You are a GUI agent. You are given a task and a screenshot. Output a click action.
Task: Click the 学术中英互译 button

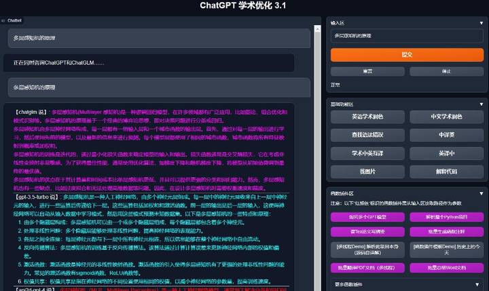(x=367, y=153)
